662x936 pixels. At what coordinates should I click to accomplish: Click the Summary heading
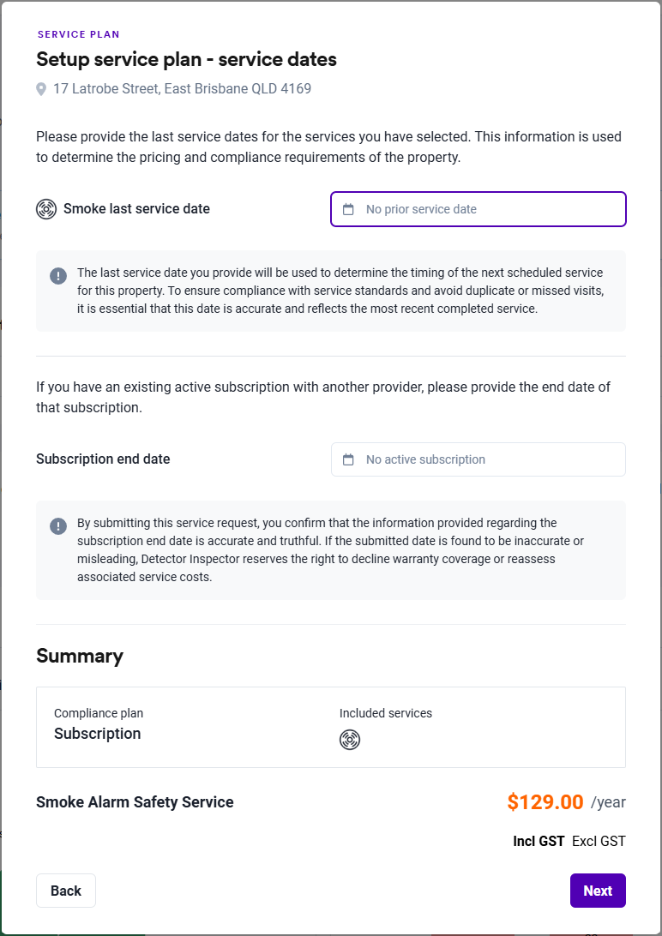[x=80, y=656]
